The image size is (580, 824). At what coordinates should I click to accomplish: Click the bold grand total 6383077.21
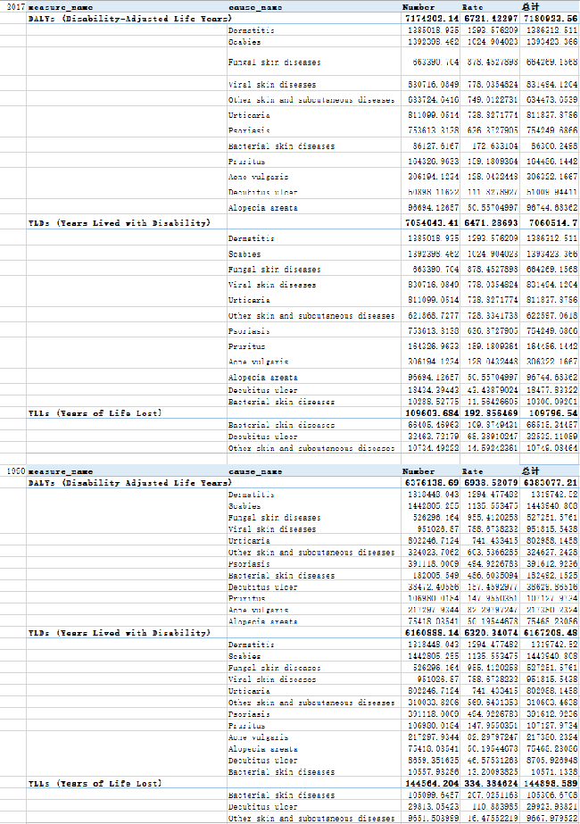[550, 482]
